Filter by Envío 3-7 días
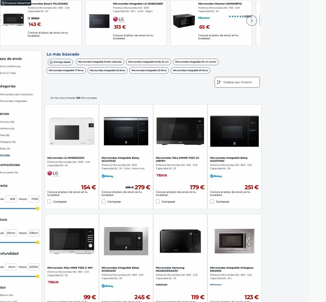Screen dimensions: 326x302 [x=8, y=73]
